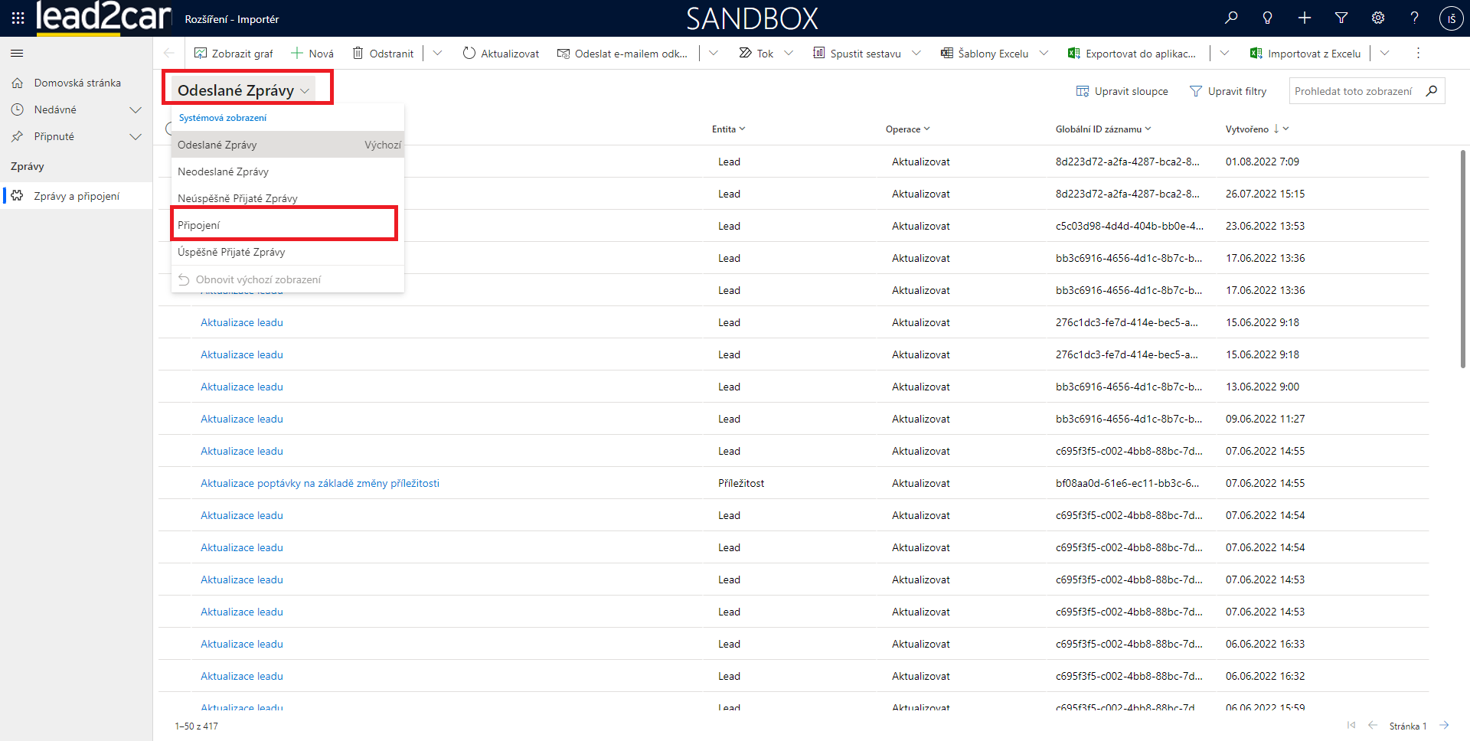Expand the Připnuté section
Viewport: 1470px width, 741px height.
pyautogui.click(x=136, y=137)
